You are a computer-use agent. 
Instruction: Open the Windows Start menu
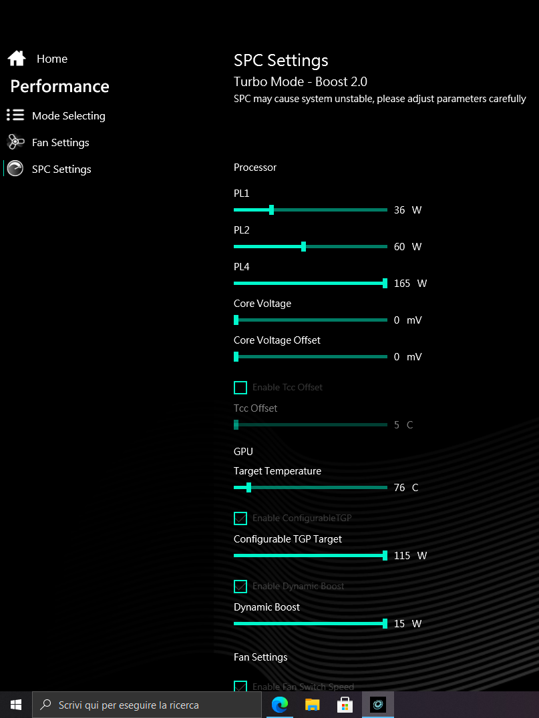pyautogui.click(x=16, y=705)
